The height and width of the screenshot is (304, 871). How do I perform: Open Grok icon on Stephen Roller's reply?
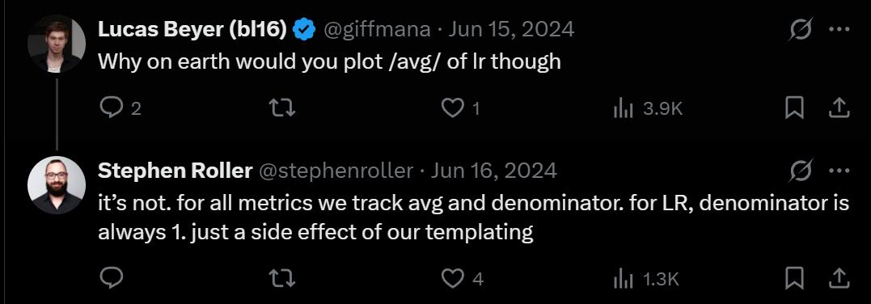(x=801, y=170)
